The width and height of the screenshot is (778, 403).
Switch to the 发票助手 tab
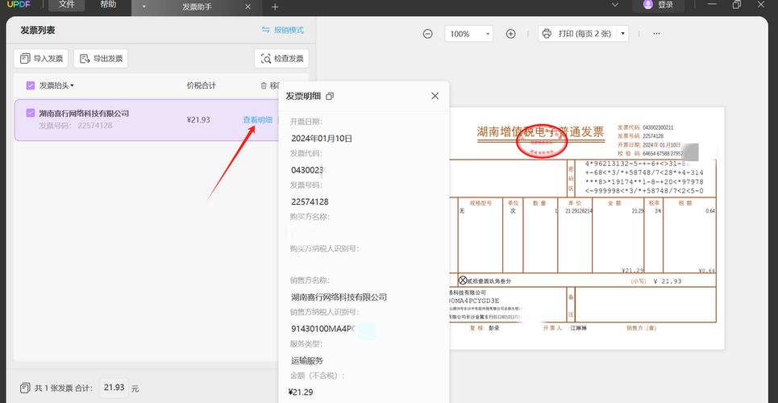click(197, 7)
